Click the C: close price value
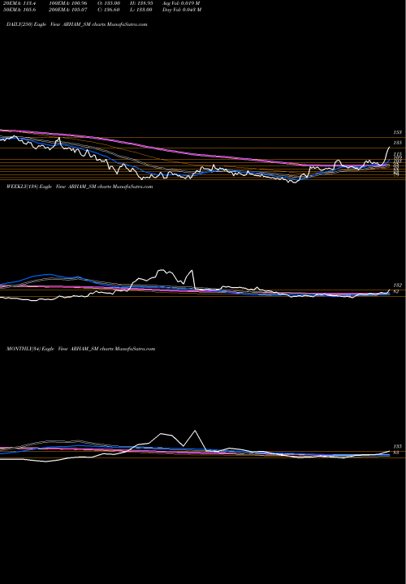This screenshot has height=584, width=406. [109, 10]
